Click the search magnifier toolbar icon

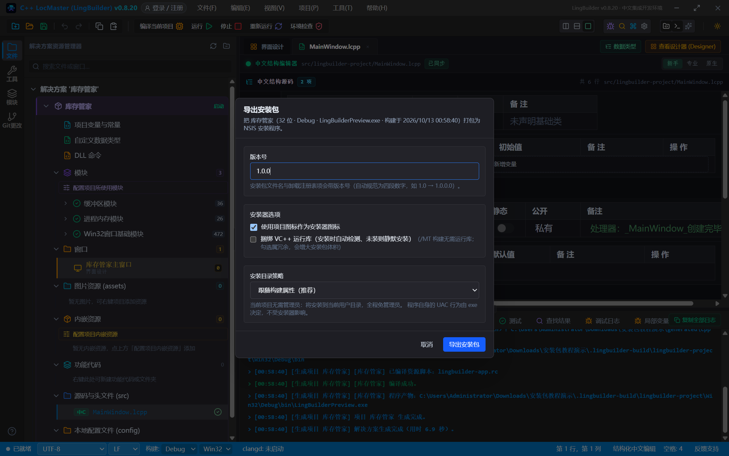click(622, 26)
